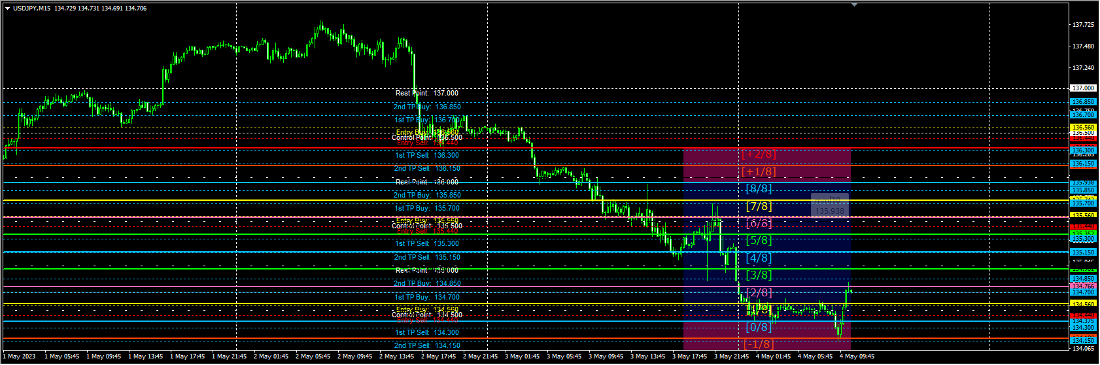The height and width of the screenshot is (365, 1100).
Task: Click the blue 136.850 price tag
Action: (1083, 102)
